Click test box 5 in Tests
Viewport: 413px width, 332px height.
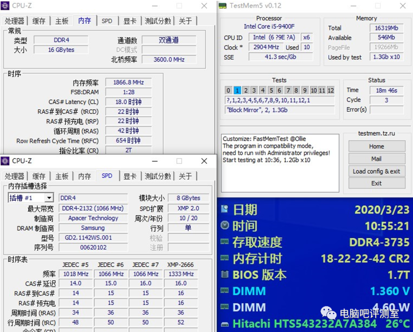pos(271,91)
